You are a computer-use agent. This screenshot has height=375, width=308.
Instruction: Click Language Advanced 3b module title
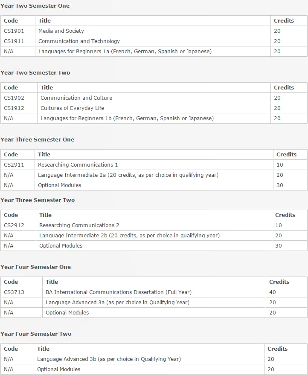pyautogui.click(x=109, y=359)
